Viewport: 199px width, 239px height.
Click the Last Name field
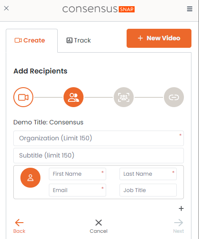pos(148,174)
